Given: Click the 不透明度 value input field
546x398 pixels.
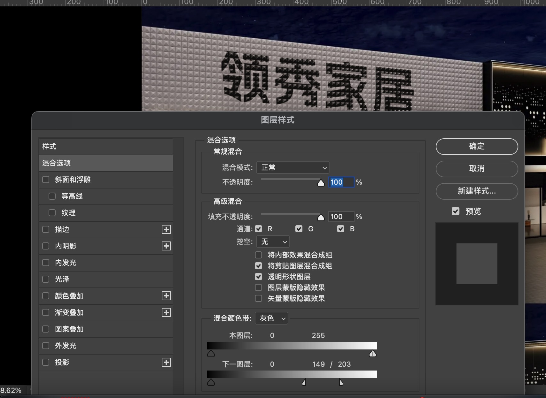Looking at the screenshot, I should click(341, 182).
